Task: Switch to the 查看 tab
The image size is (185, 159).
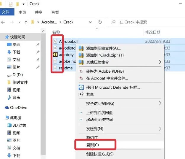Action: pyautogui.click(x=55, y=12)
